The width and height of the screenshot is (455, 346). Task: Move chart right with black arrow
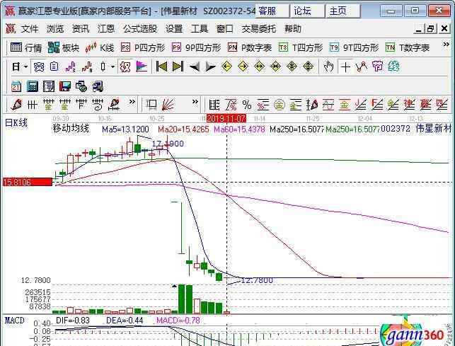(210, 67)
